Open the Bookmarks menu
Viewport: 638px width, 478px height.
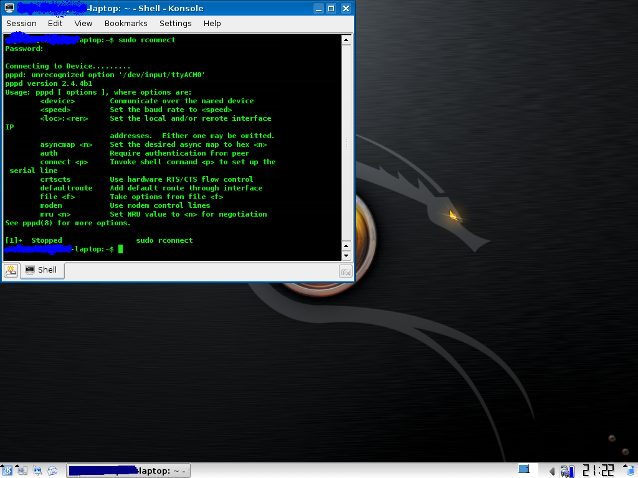pos(126,23)
